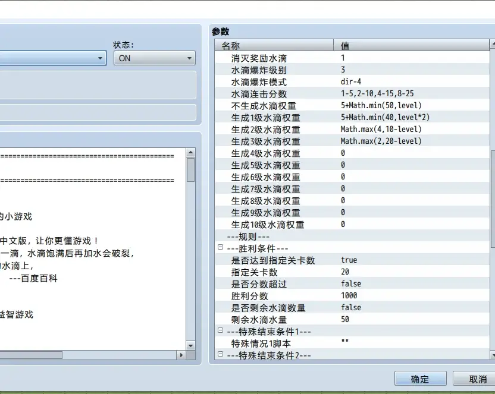Select the ---规则--- separator row
Image resolution: width=495 pixels, height=394 pixels.
point(352,237)
